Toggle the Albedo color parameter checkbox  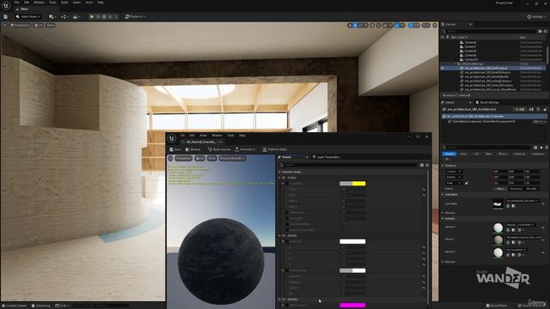click(x=287, y=241)
